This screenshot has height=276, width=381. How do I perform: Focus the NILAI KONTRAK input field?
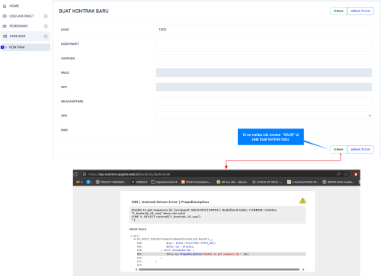(264, 101)
